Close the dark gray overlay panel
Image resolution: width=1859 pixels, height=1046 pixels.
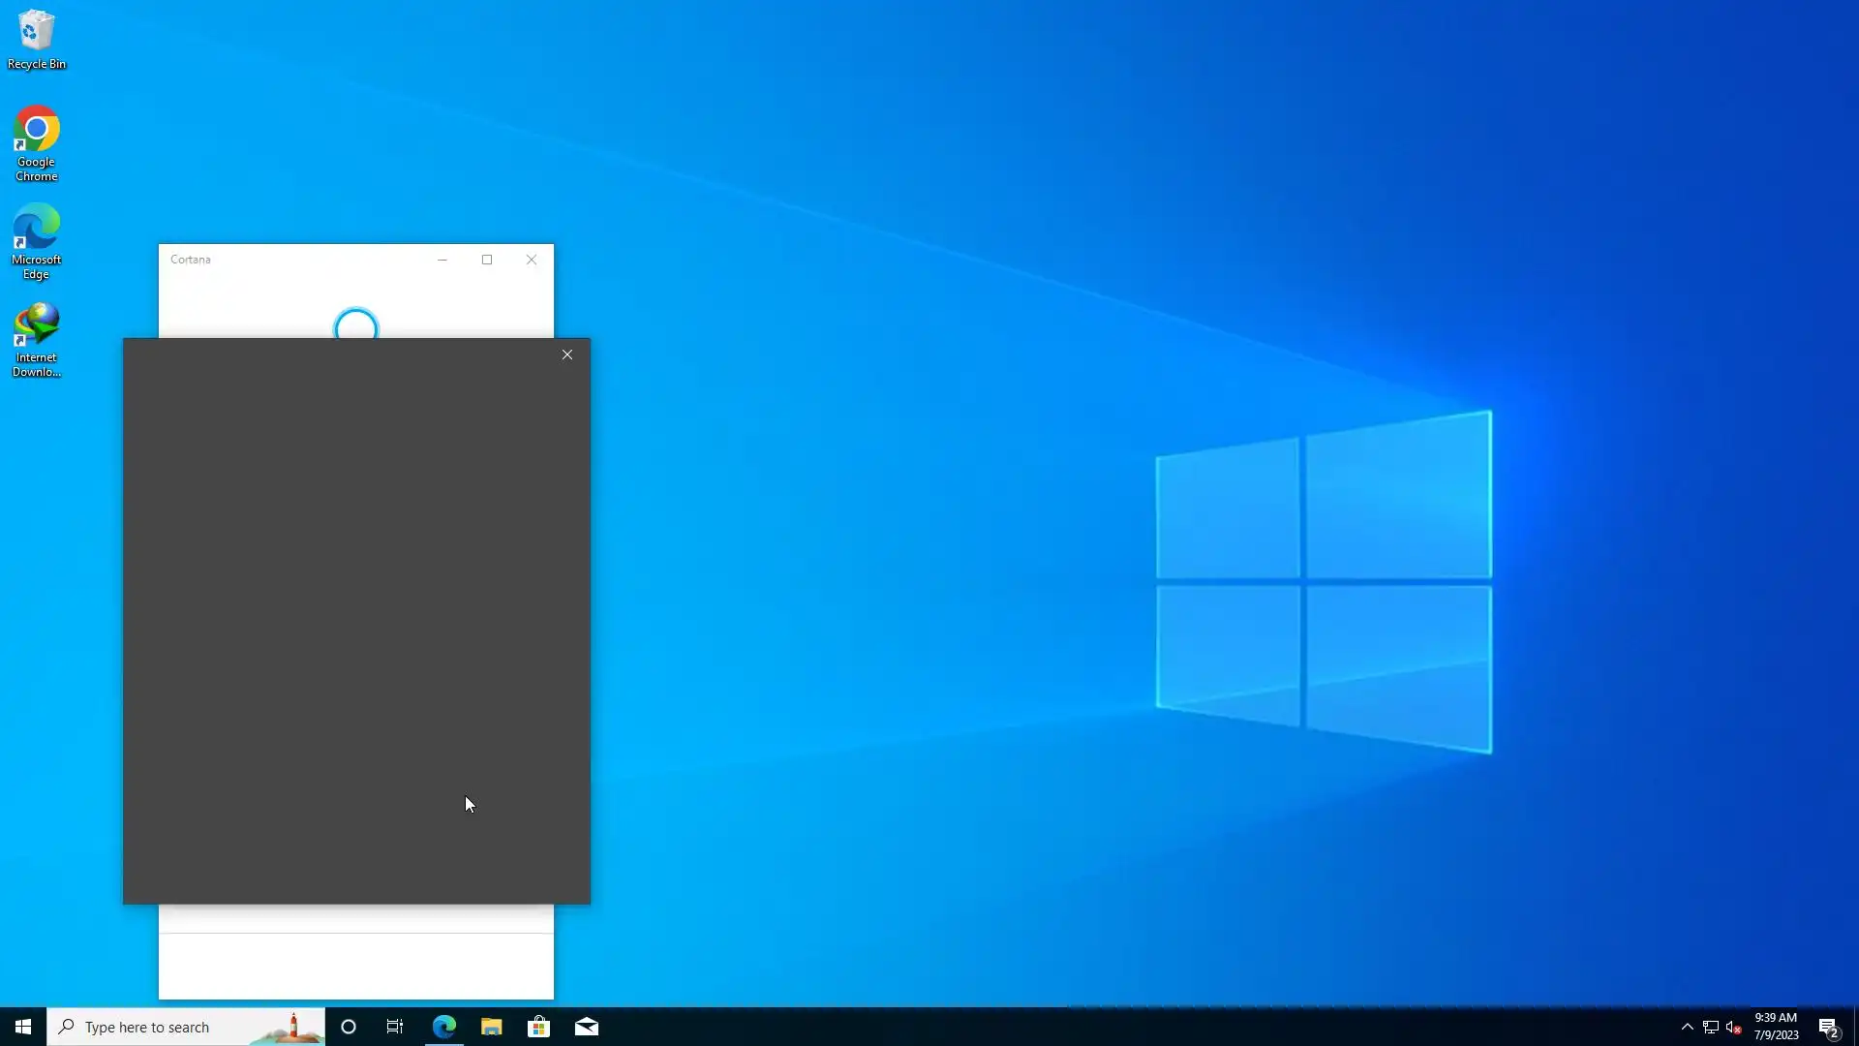[x=567, y=354]
